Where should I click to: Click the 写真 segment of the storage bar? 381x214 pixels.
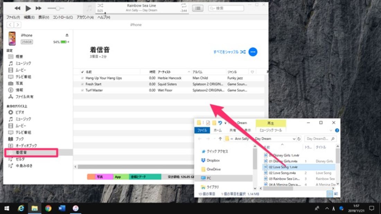click(x=104, y=177)
